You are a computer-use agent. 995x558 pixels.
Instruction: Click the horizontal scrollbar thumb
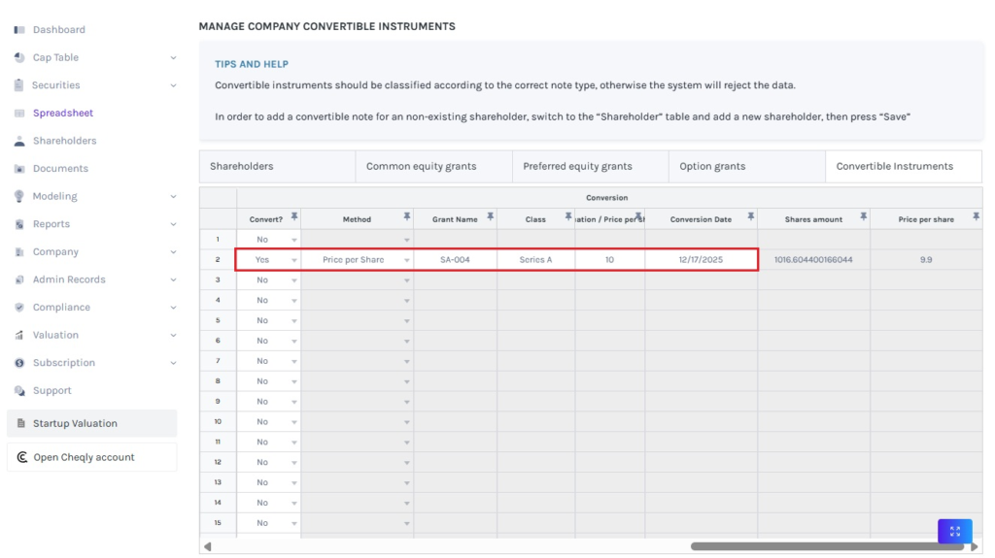coord(826,546)
